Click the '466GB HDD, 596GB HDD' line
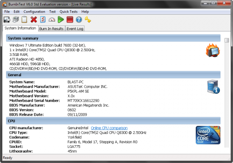Viewport: 233px width, 163px height. [x=30, y=64]
